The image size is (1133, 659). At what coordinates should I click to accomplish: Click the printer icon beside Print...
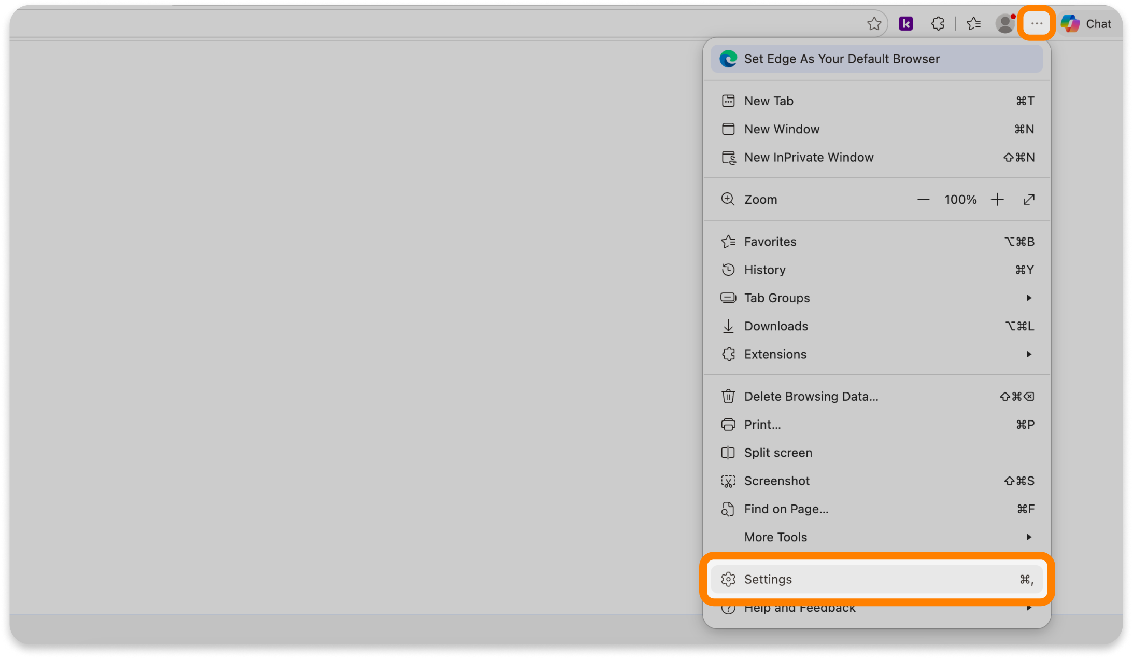[728, 425]
